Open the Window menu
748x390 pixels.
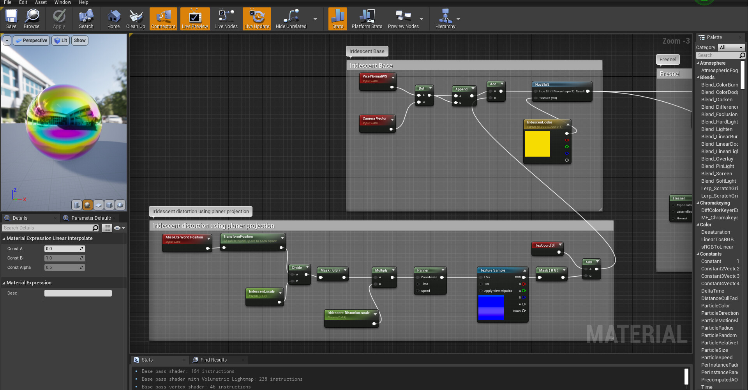(x=62, y=2)
